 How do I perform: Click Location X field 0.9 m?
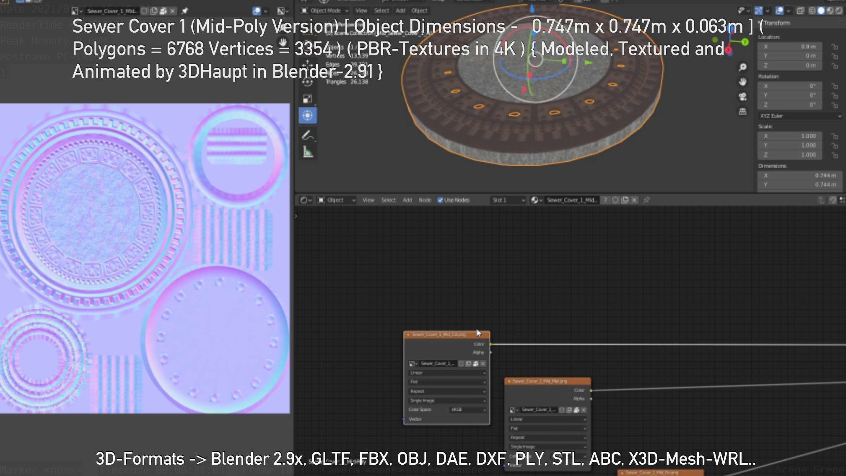pyautogui.click(x=789, y=47)
